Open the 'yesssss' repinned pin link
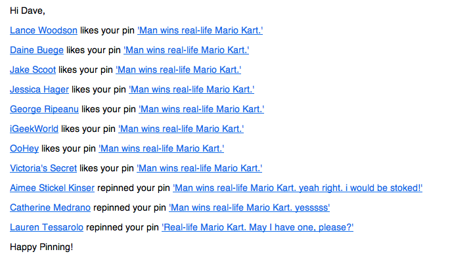Image resolution: width=450 pixels, height=256 pixels. click(x=250, y=207)
